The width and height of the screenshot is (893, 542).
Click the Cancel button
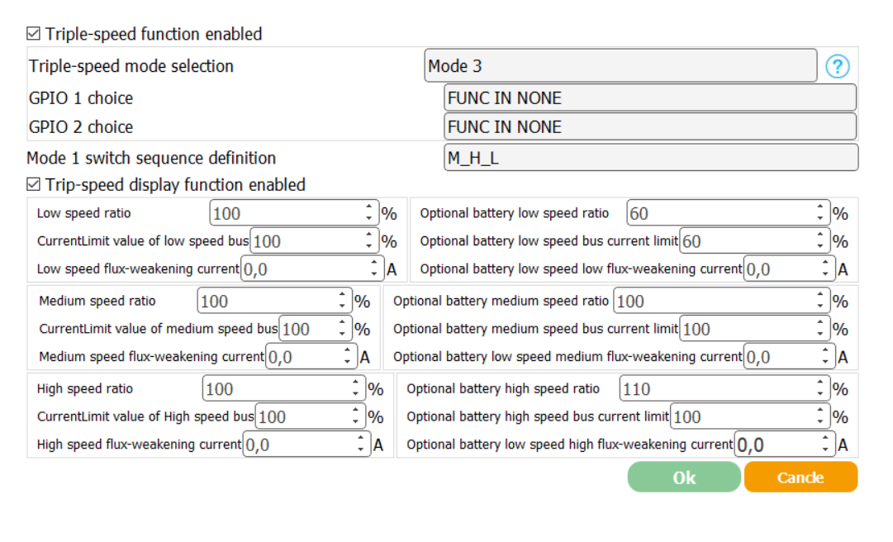coord(800,478)
